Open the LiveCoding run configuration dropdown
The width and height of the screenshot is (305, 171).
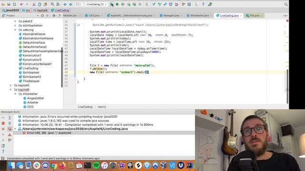click(x=95, y=4)
